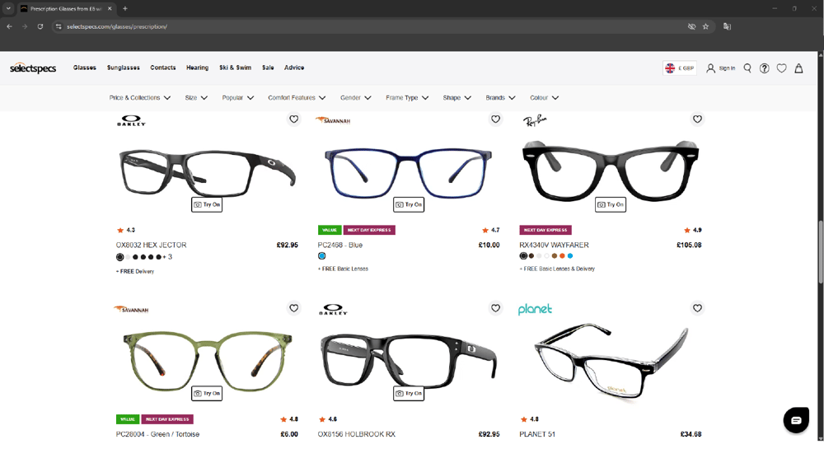Favorite the OX8032 HEX JECTOR glasses
Screen dimensions: 824x463
tap(294, 119)
